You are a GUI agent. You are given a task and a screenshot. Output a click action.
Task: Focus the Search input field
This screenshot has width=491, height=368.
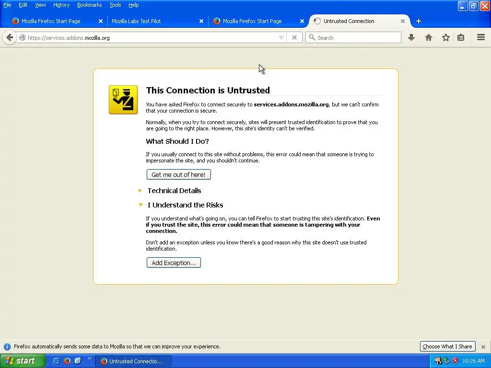(353, 37)
